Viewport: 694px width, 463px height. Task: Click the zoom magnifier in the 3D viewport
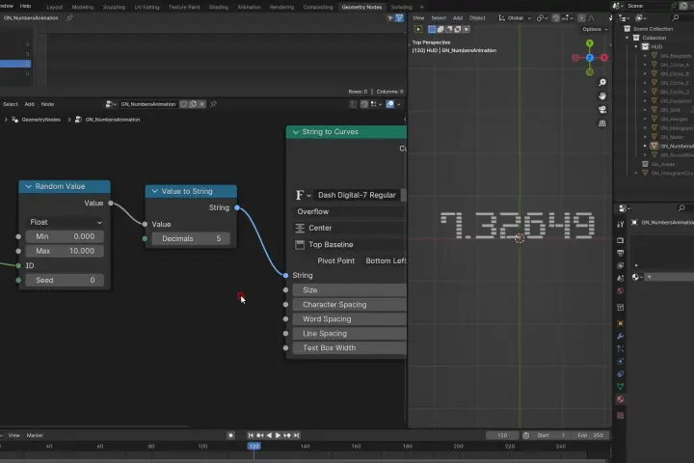pyautogui.click(x=601, y=82)
